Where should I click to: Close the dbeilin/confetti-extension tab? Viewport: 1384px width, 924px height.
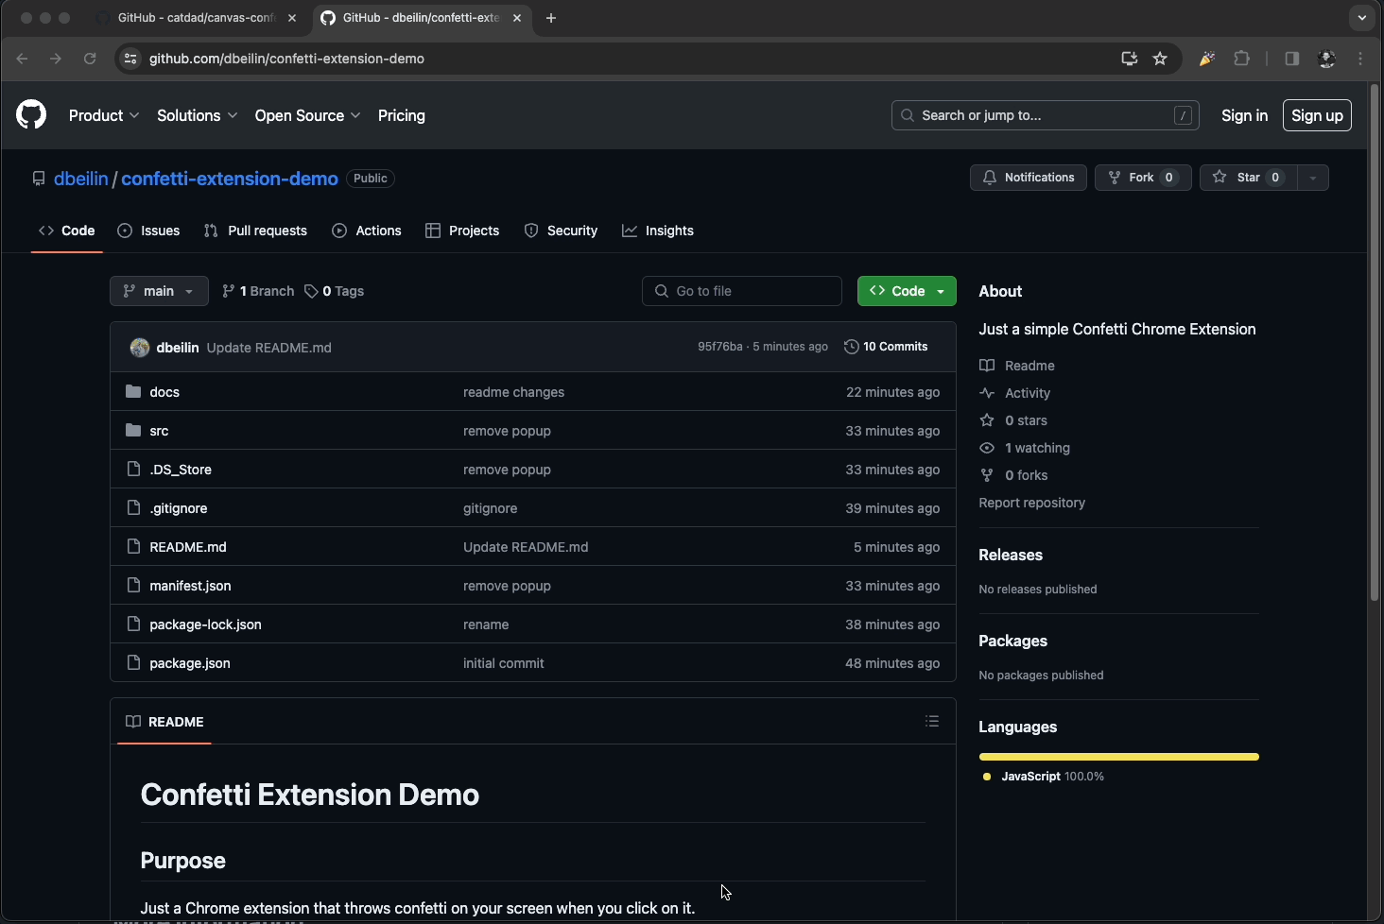pos(517,18)
